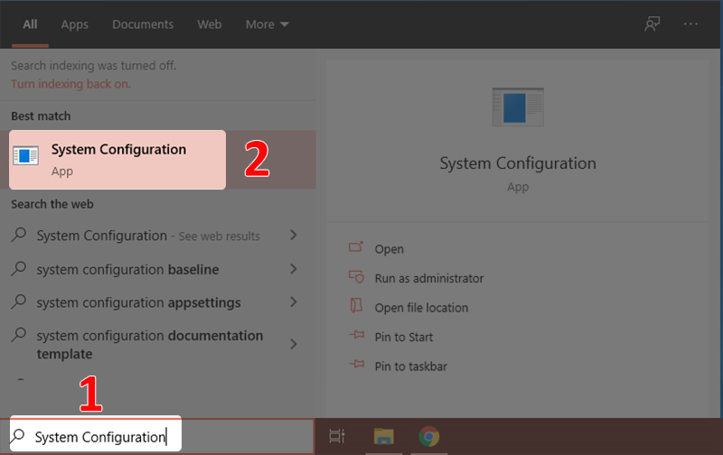
Task: Click Turn indexing back on link
Action: (70, 84)
